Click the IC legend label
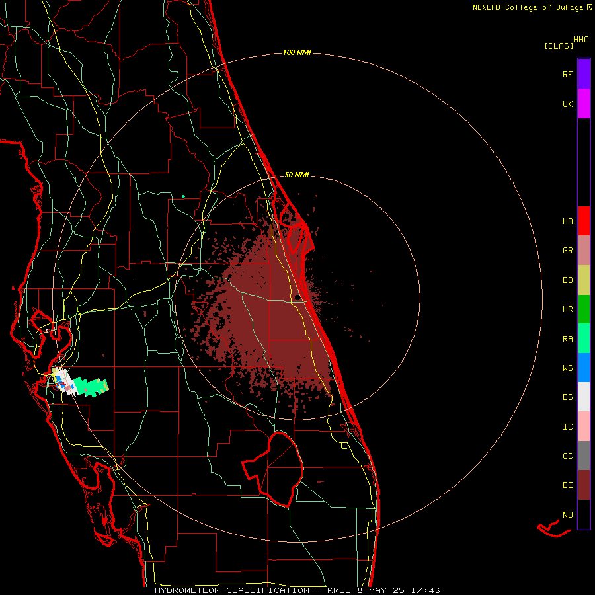The height and width of the screenshot is (595, 595). (567, 427)
